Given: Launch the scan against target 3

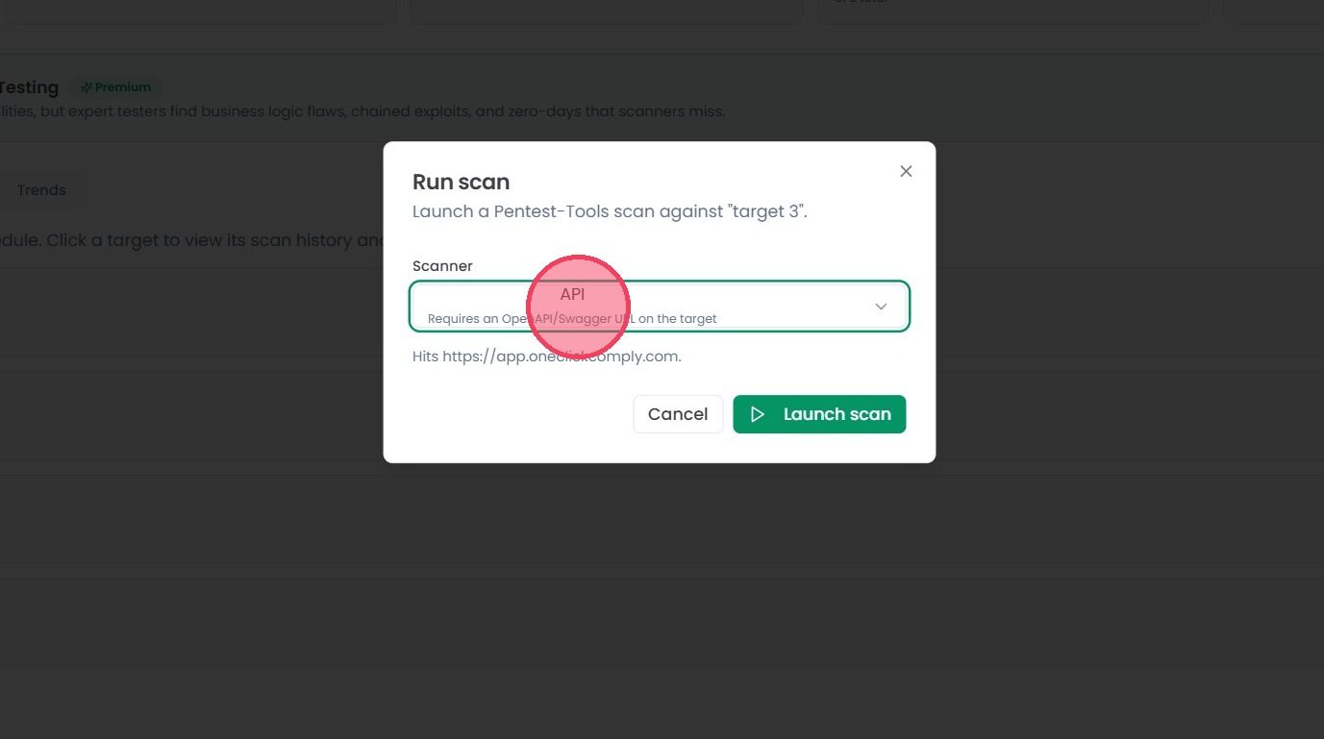Looking at the screenshot, I should [x=819, y=414].
